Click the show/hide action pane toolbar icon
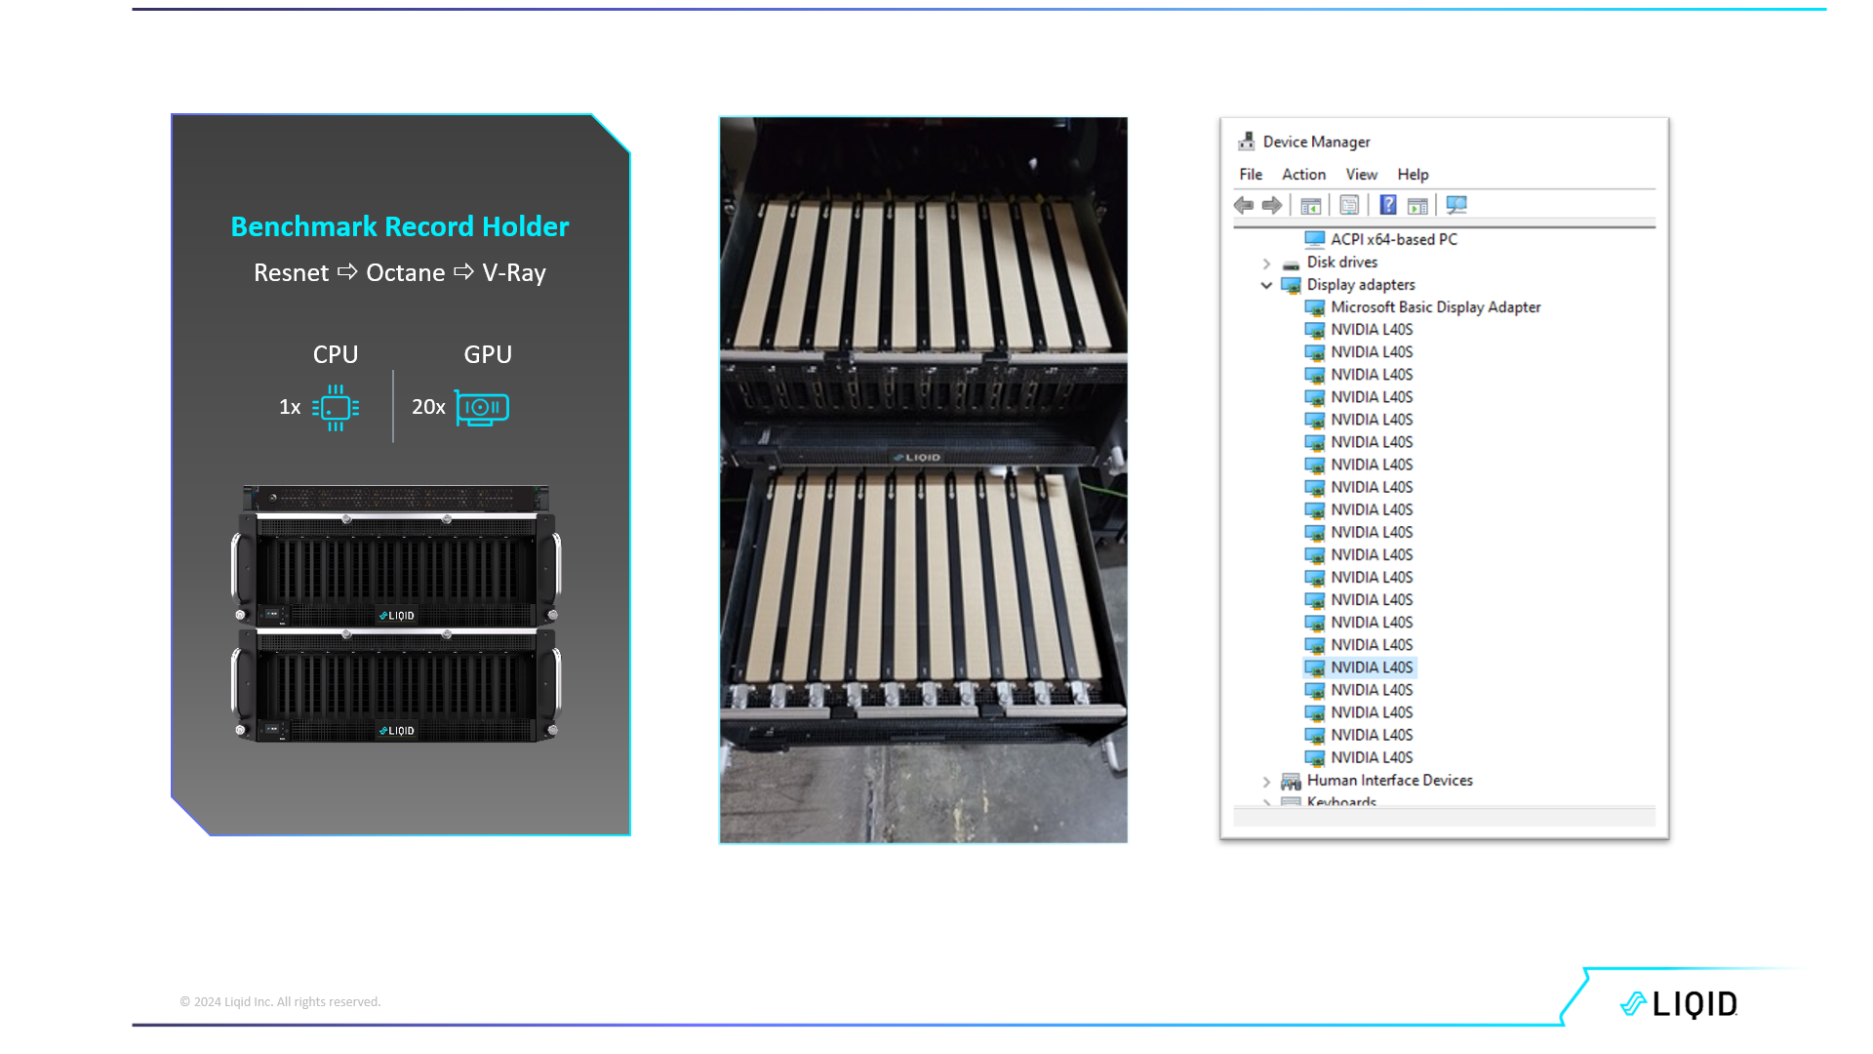Screen dimensions: 1873x1054 click(x=1418, y=206)
